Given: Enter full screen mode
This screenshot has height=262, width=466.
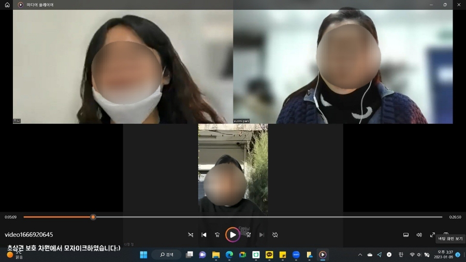Looking at the screenshot, I should (x=432, y=235).
